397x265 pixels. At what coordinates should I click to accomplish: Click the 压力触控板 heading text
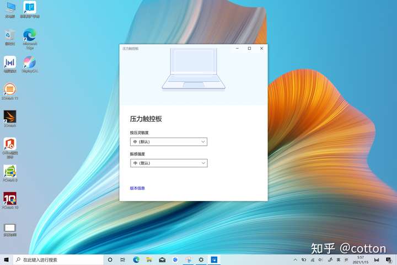146,119
